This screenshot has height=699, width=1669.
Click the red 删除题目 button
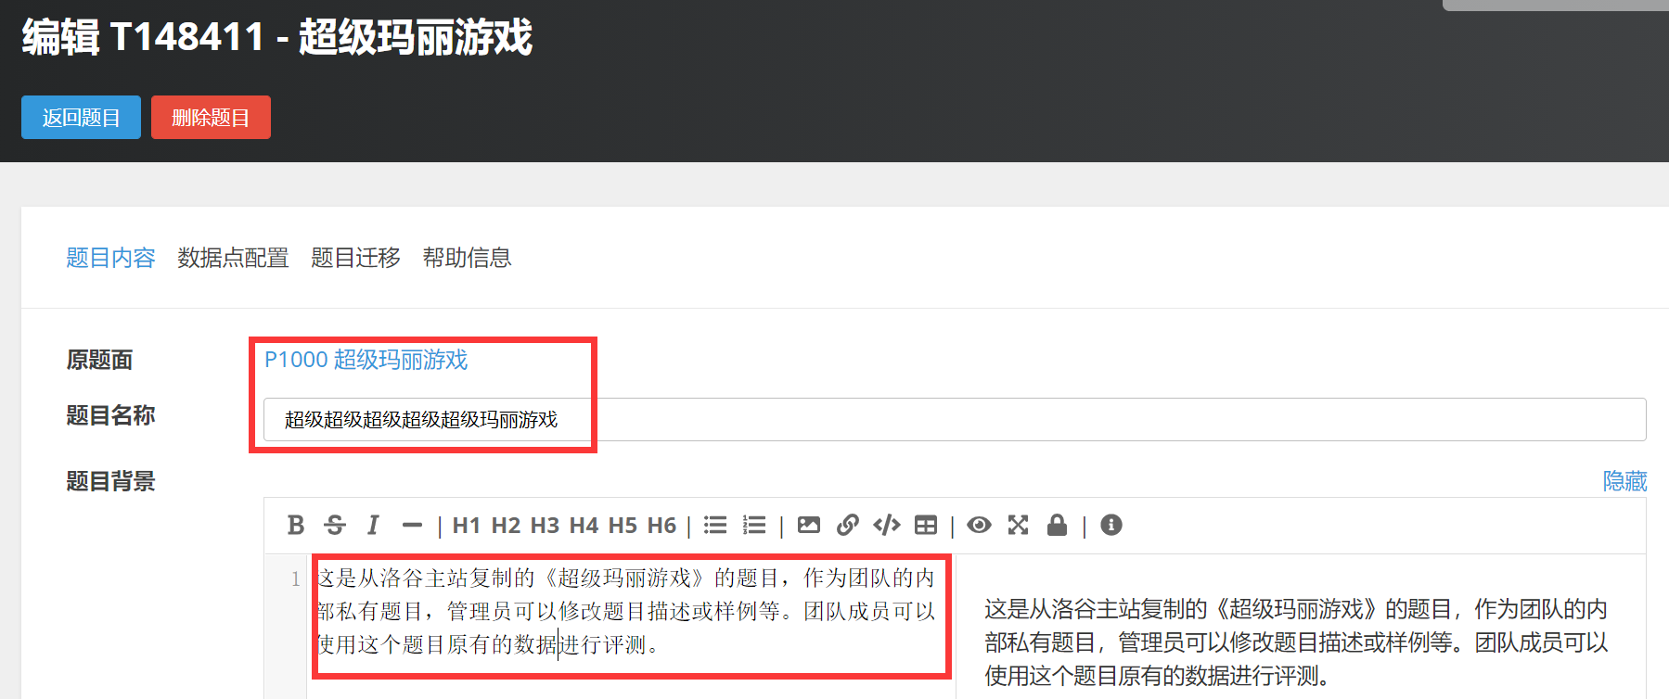211,118
